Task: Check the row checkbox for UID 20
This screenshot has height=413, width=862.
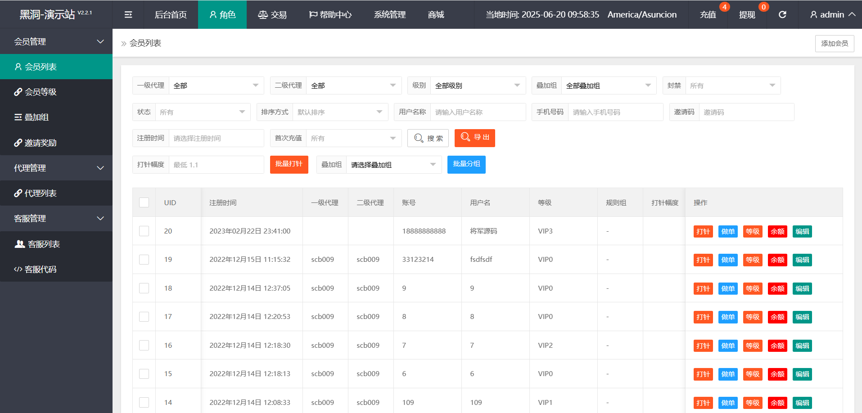Action: coord(144,231)
